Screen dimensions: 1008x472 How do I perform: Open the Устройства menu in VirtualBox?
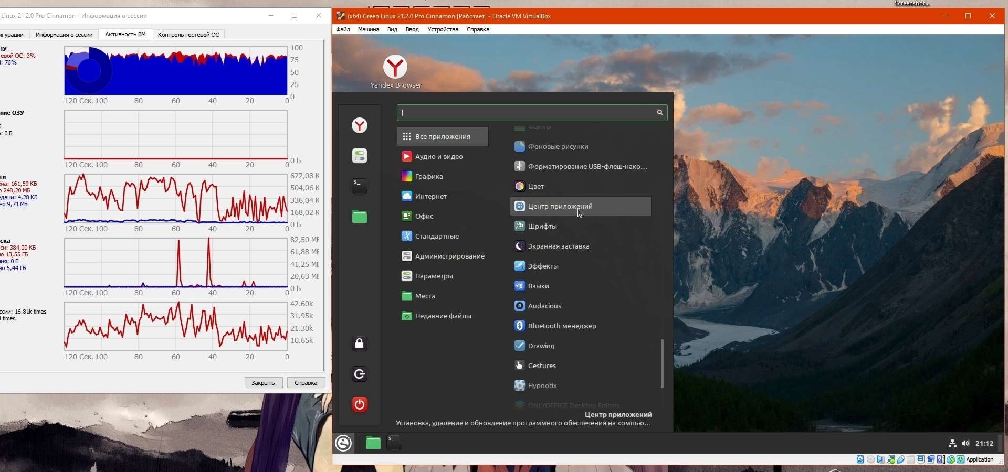pyautogui.click(x=443, y=29)
